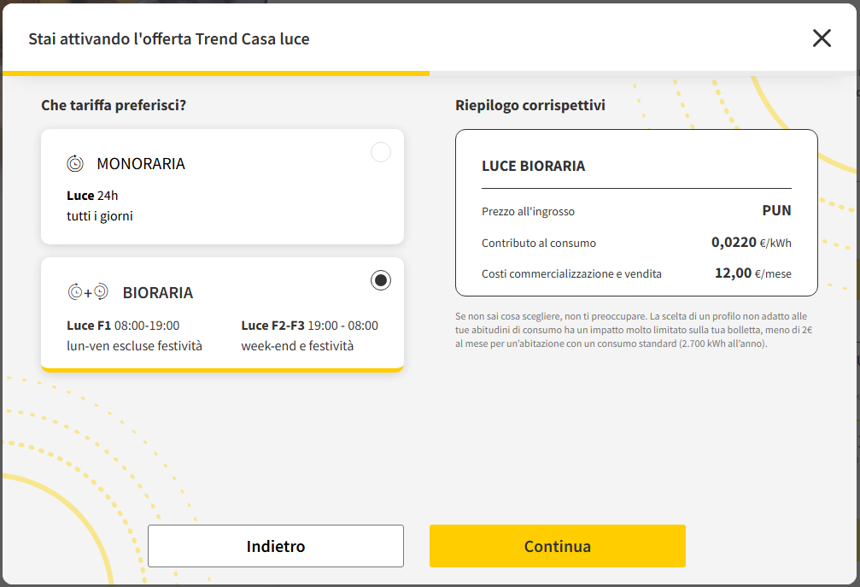Click the Riepilogo corrispettivi heading
Screen dimensions: 860x587
[x=530, y=105]
